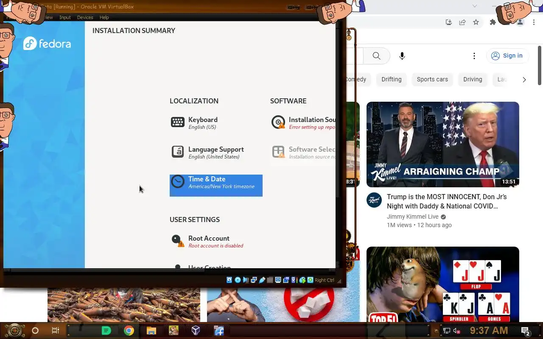This screenshot has width=543, height=339.
Task: Click the Right Ctrl host key label
Action: 325,280
